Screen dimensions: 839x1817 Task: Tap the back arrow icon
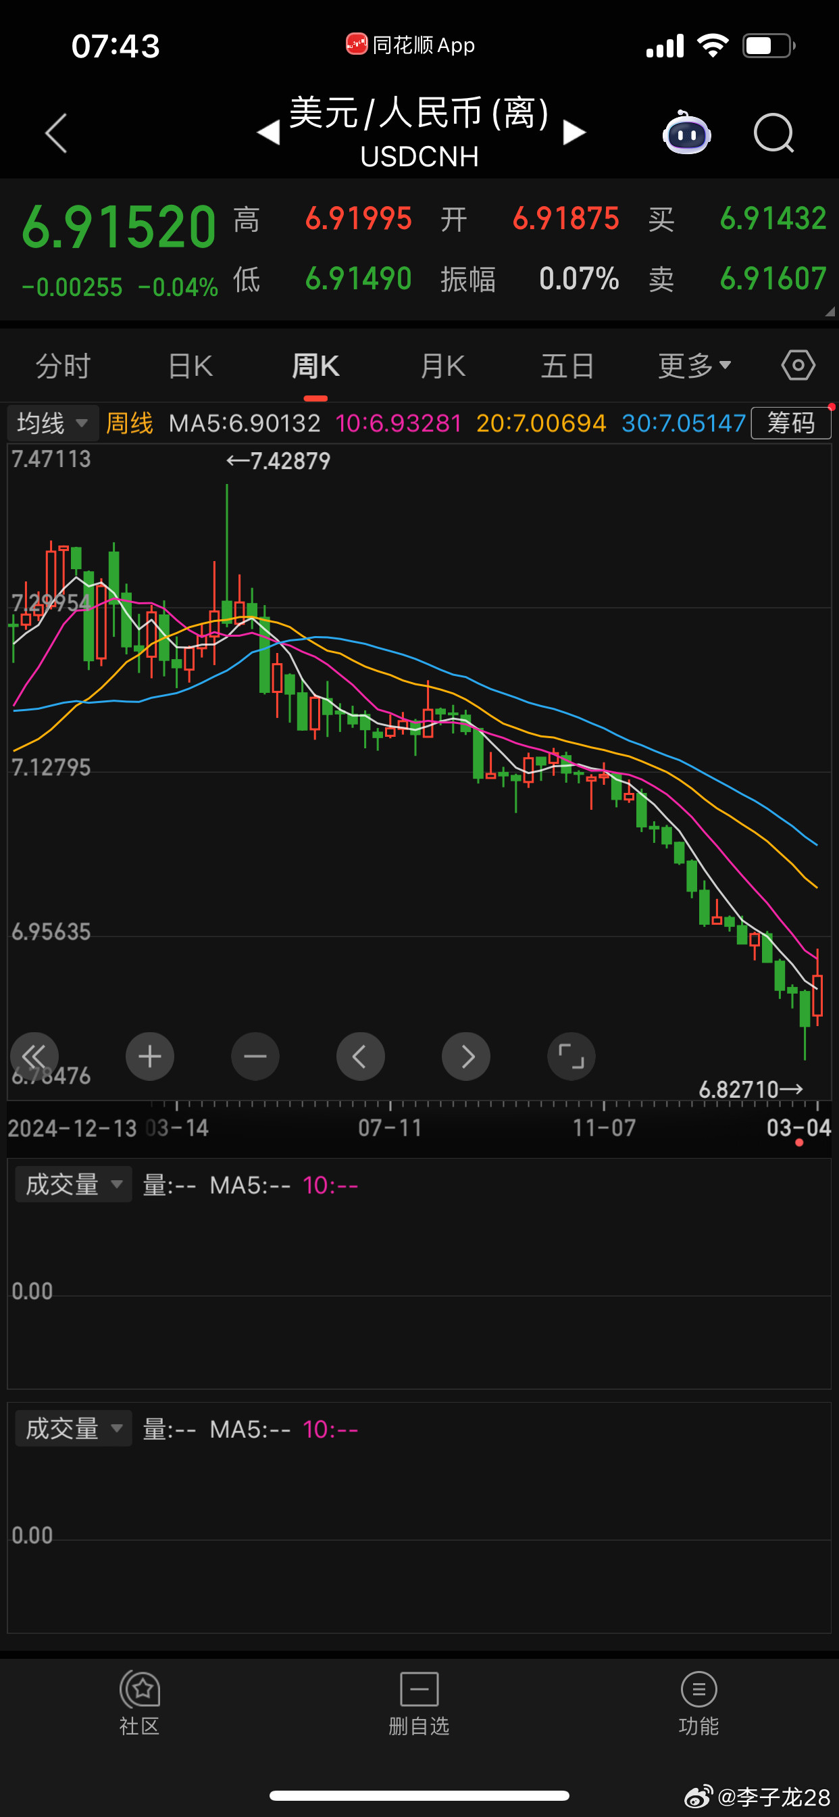56,132
